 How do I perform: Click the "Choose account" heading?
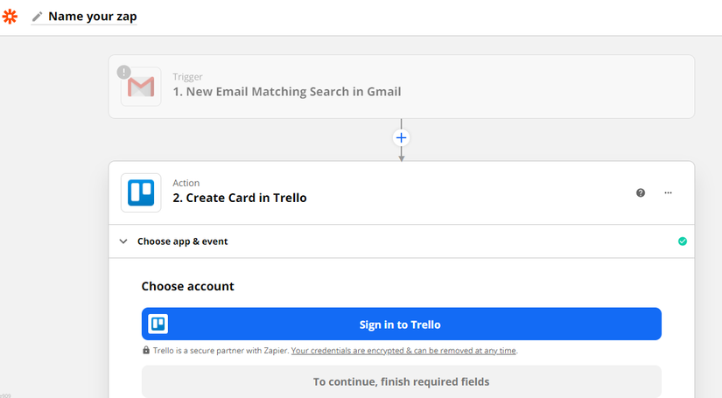point(187,286)
